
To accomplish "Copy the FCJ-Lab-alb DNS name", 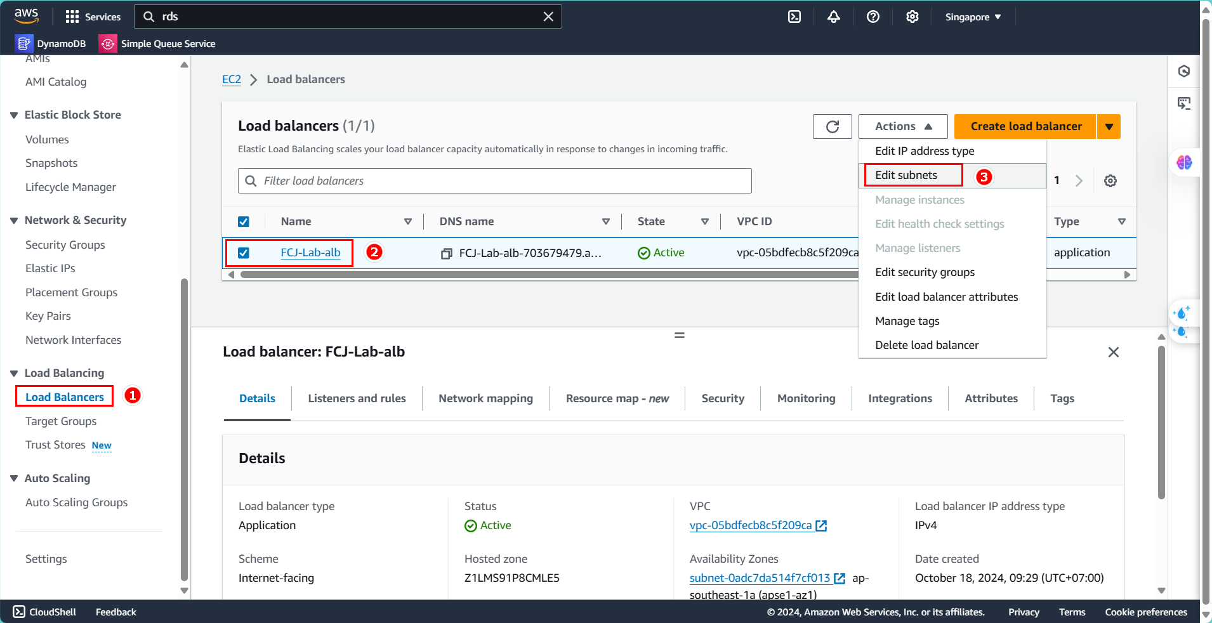I will [447, 253].
